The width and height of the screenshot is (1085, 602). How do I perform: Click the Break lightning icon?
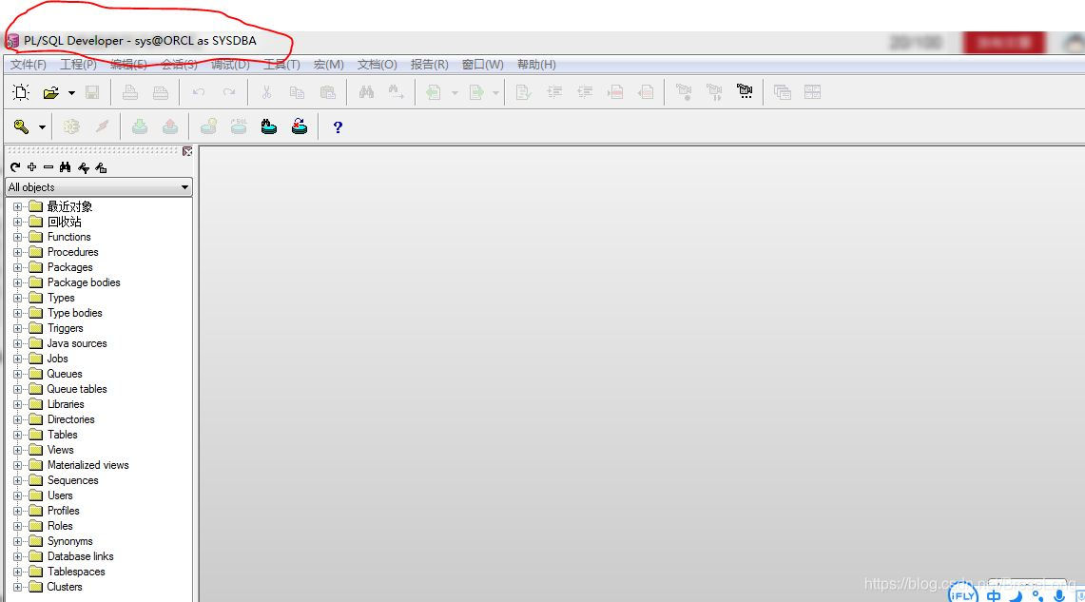coord(102,126)
